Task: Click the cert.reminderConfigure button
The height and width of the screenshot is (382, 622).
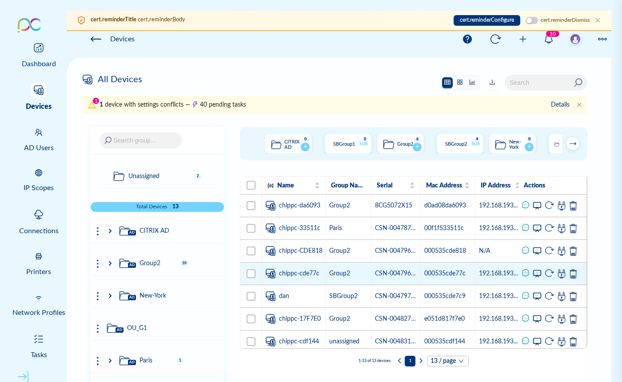Action: [x=486, y=20]
